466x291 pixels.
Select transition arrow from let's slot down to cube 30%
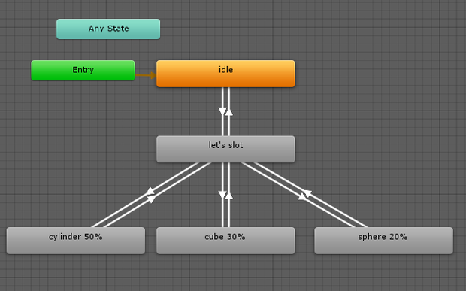click(x=222, y=195)
